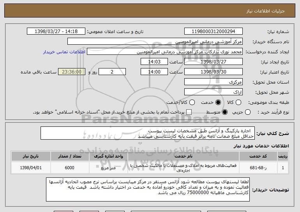Click the اطلاعات خدمات مورد نیاز section heading
This screenshot has height=212, width=300.
tap(261, 146)
